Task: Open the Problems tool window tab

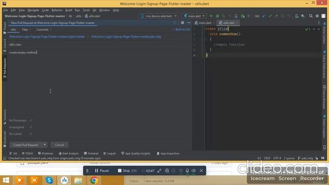Action: 46,154
